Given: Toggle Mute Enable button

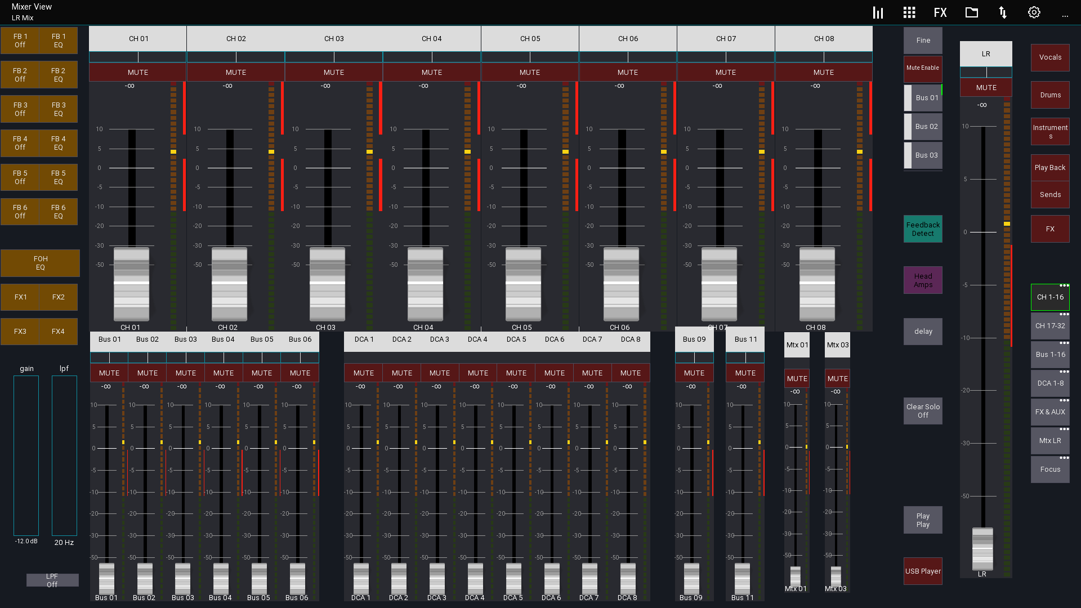Looking at the screenshot, I should tap(923, 68).
